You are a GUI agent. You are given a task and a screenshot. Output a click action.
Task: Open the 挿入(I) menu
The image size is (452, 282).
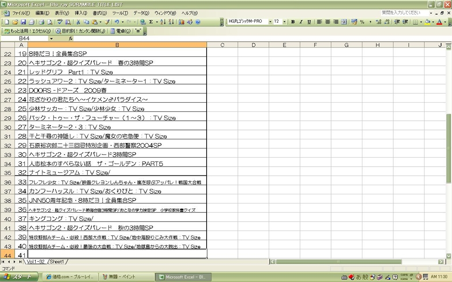[x=81, y=13]
